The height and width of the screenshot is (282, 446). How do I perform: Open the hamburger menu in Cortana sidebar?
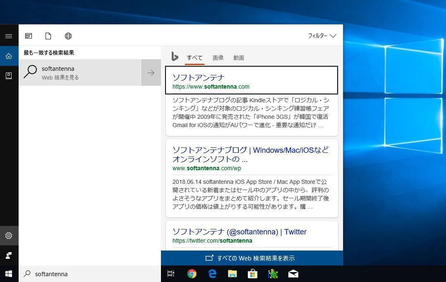9,36
